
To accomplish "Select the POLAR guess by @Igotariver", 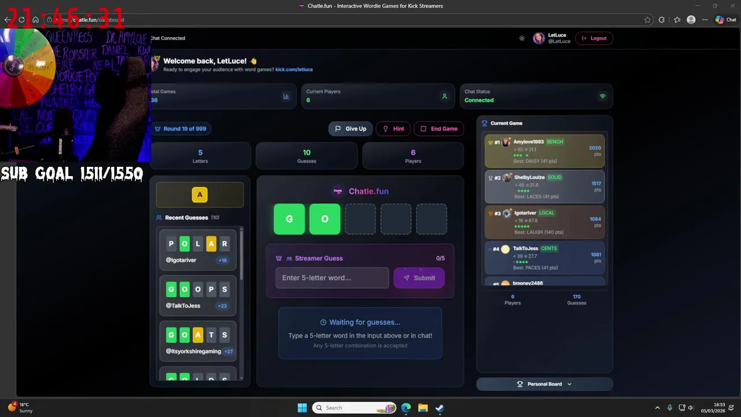I will (x=198, y=249).
